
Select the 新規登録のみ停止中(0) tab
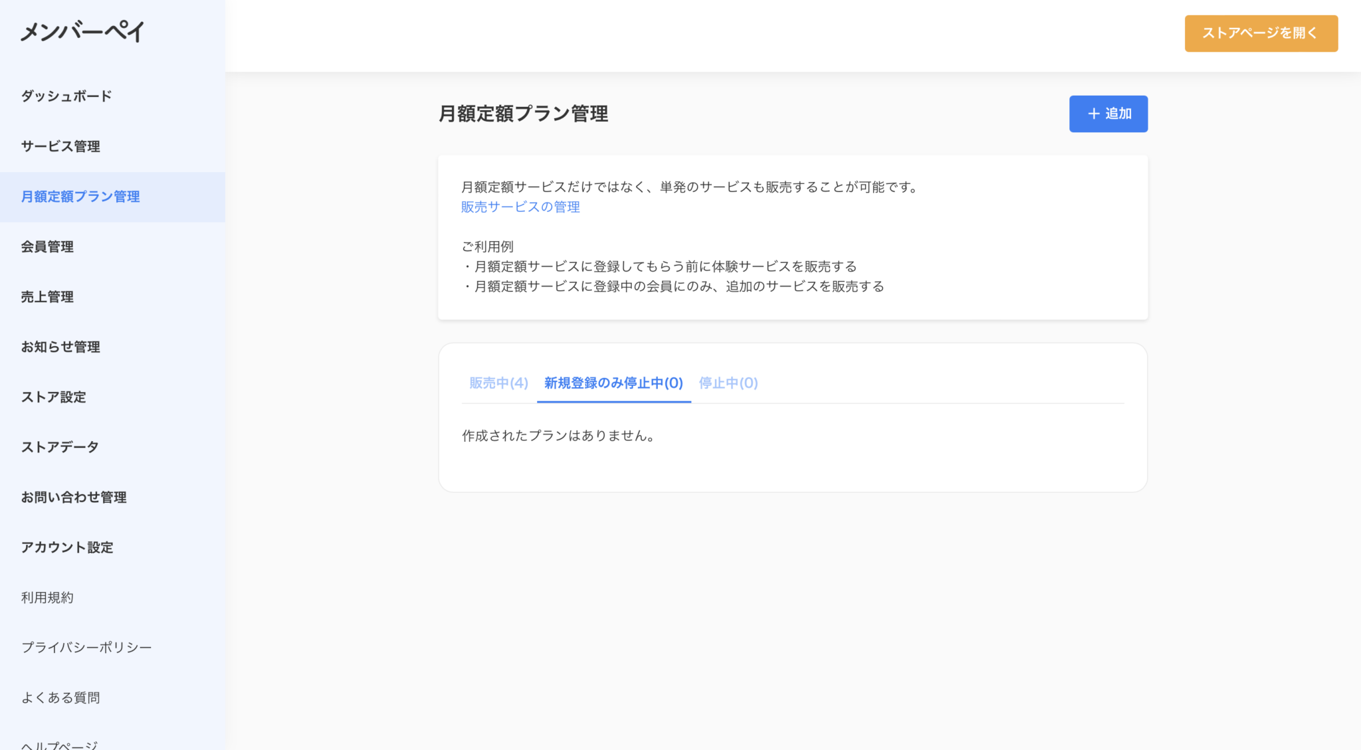point(613,383)
